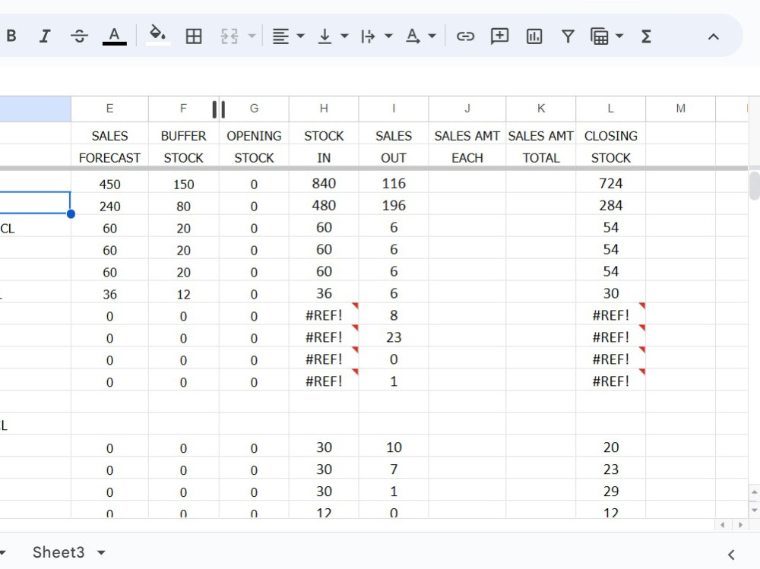Click the selected cell's fill handle
Image resolution: width=760 pixels, height=569 pixels.
pos(71,213)
